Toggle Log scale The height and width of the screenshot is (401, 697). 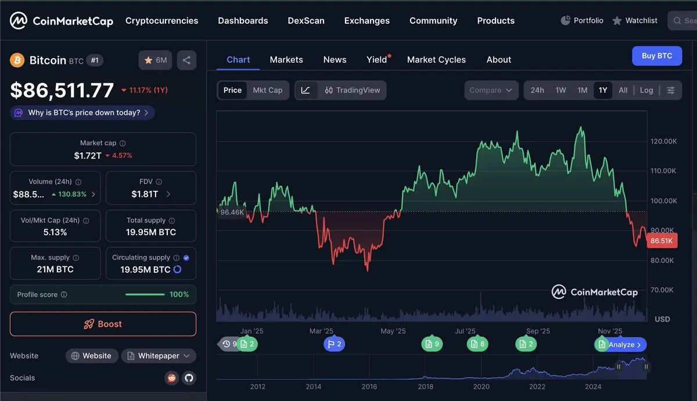(x=646, y=90)
